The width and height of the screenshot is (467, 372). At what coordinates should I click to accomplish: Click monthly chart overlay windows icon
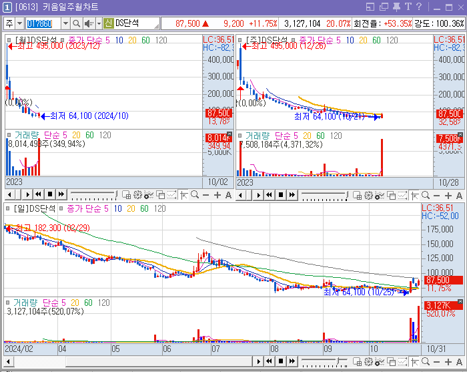[x=160, y=195]
